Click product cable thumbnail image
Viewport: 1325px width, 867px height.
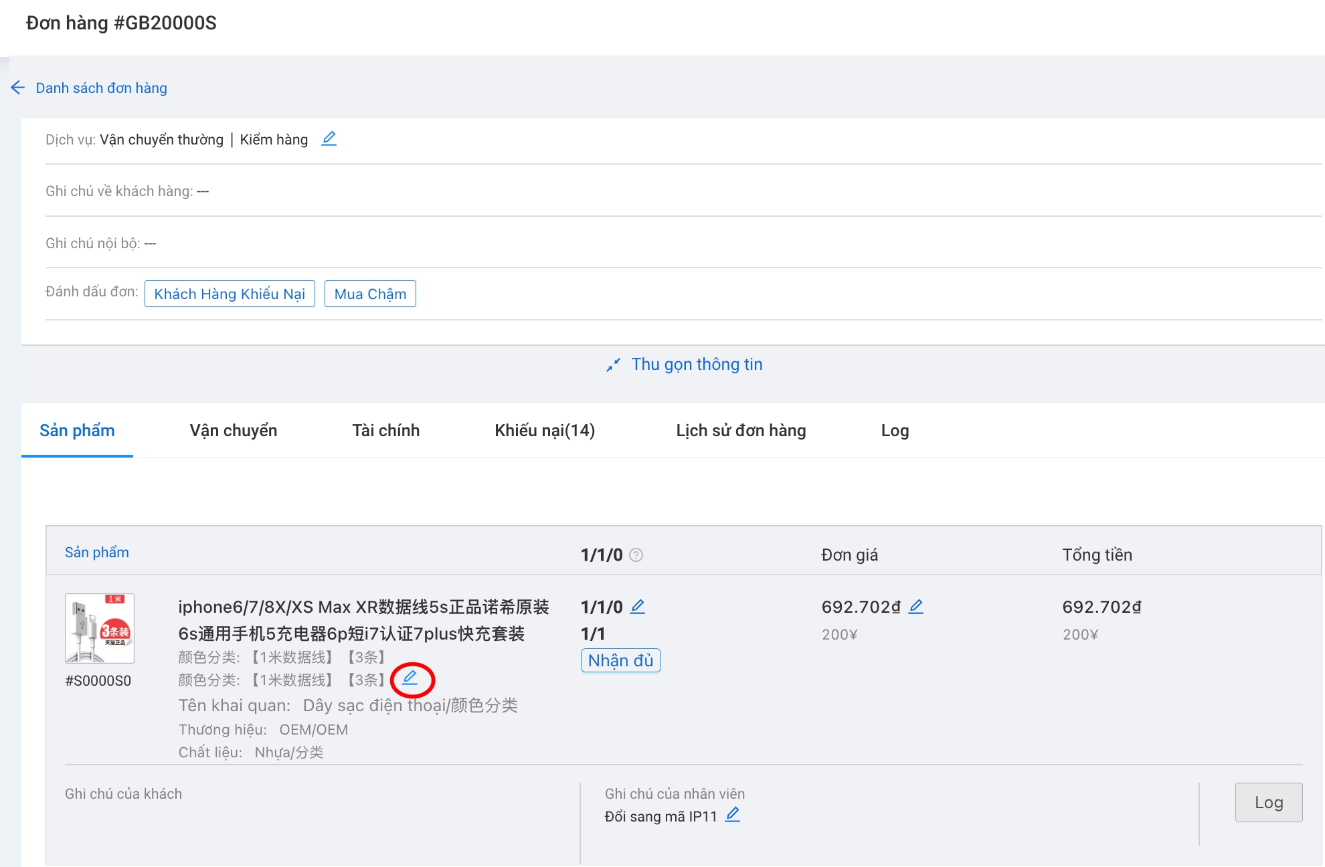[100, 628]
